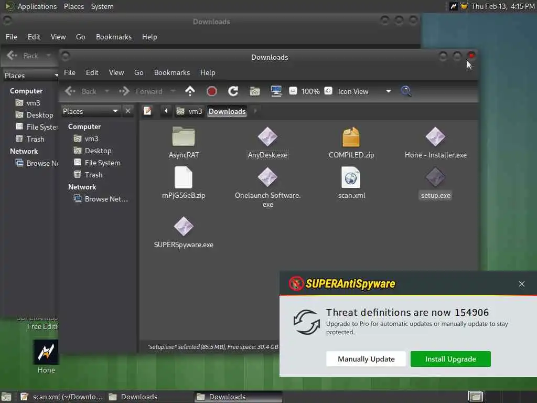Select Browse Network in front sidebar
Image resolution: width=537 pixels, height=403 pixels.
[x=101, y=199]
